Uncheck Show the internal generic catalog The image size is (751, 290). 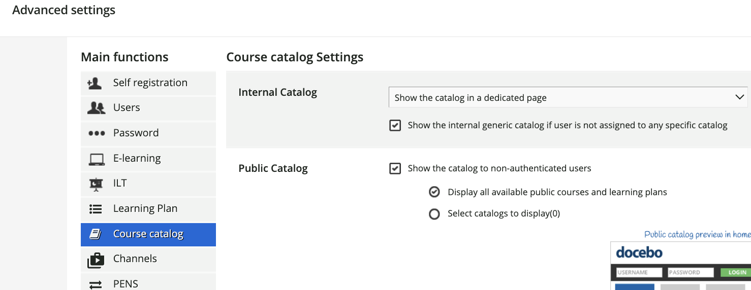(x=395, y=125)
